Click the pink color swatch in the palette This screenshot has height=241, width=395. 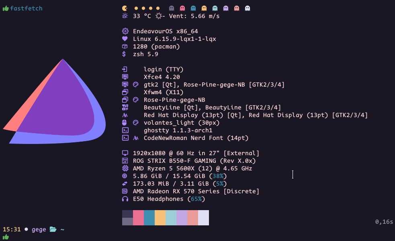pyautogui.click(x=138, y=218)
